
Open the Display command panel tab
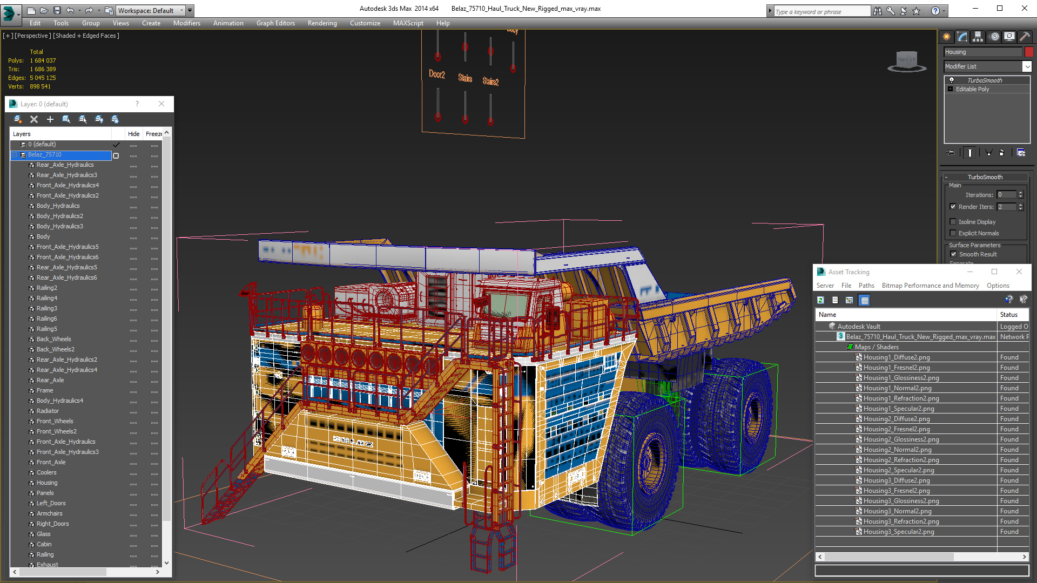[x=1009, y=37]
